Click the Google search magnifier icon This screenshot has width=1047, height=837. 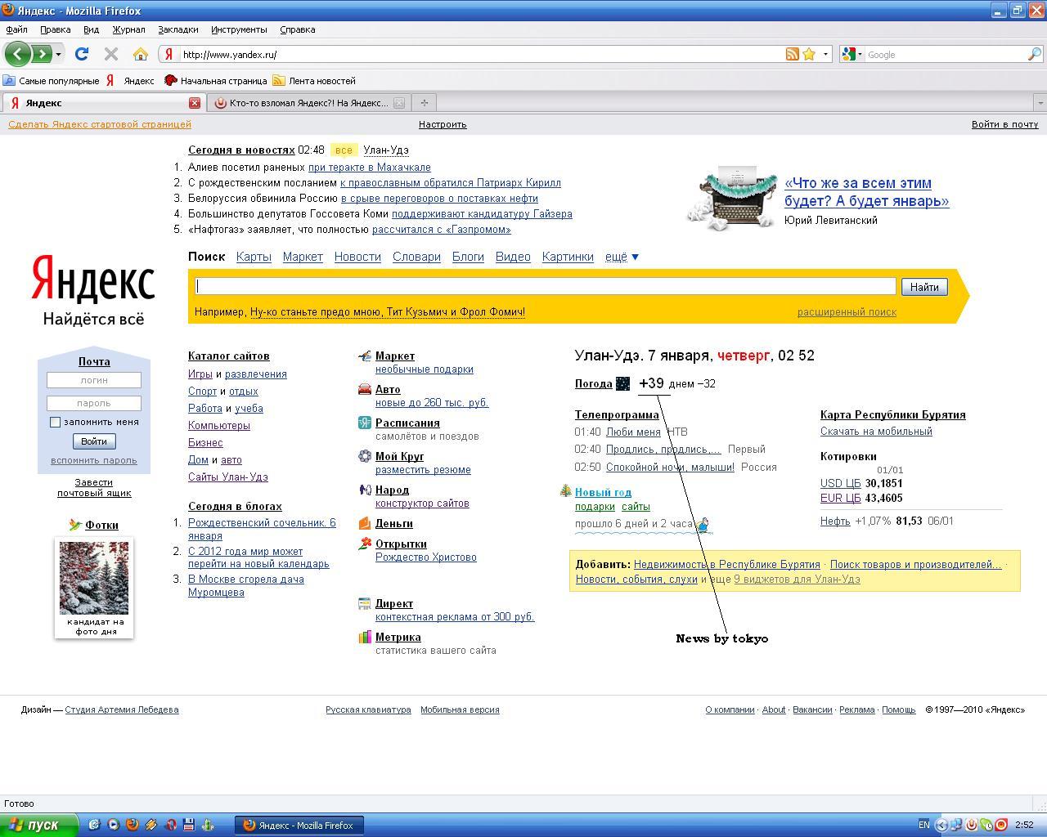1034,55
